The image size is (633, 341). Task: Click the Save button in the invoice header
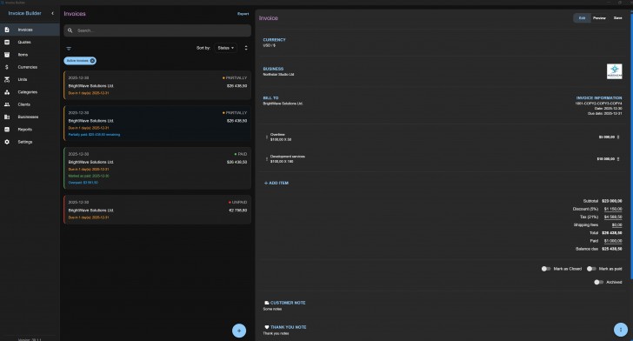point(617,18)
